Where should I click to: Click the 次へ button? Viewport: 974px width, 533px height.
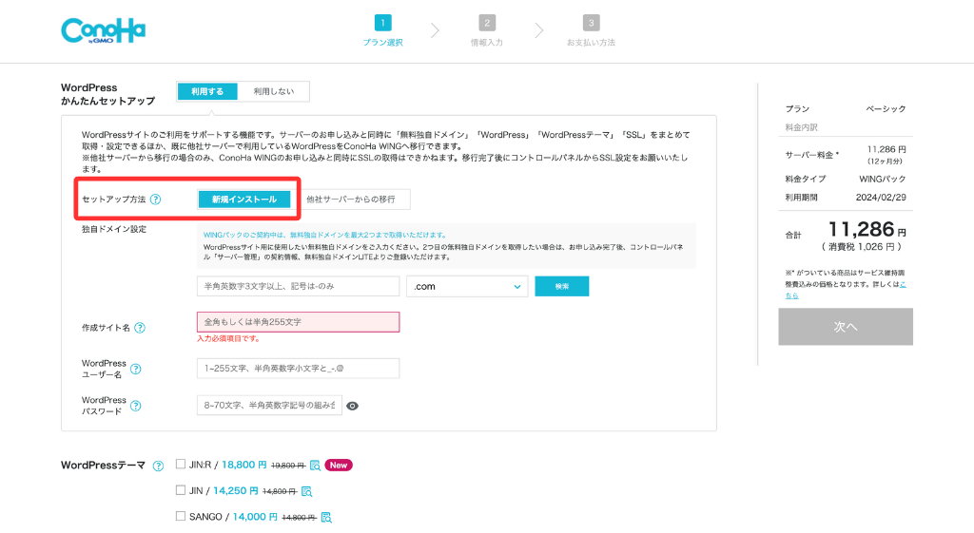point(846,327)
